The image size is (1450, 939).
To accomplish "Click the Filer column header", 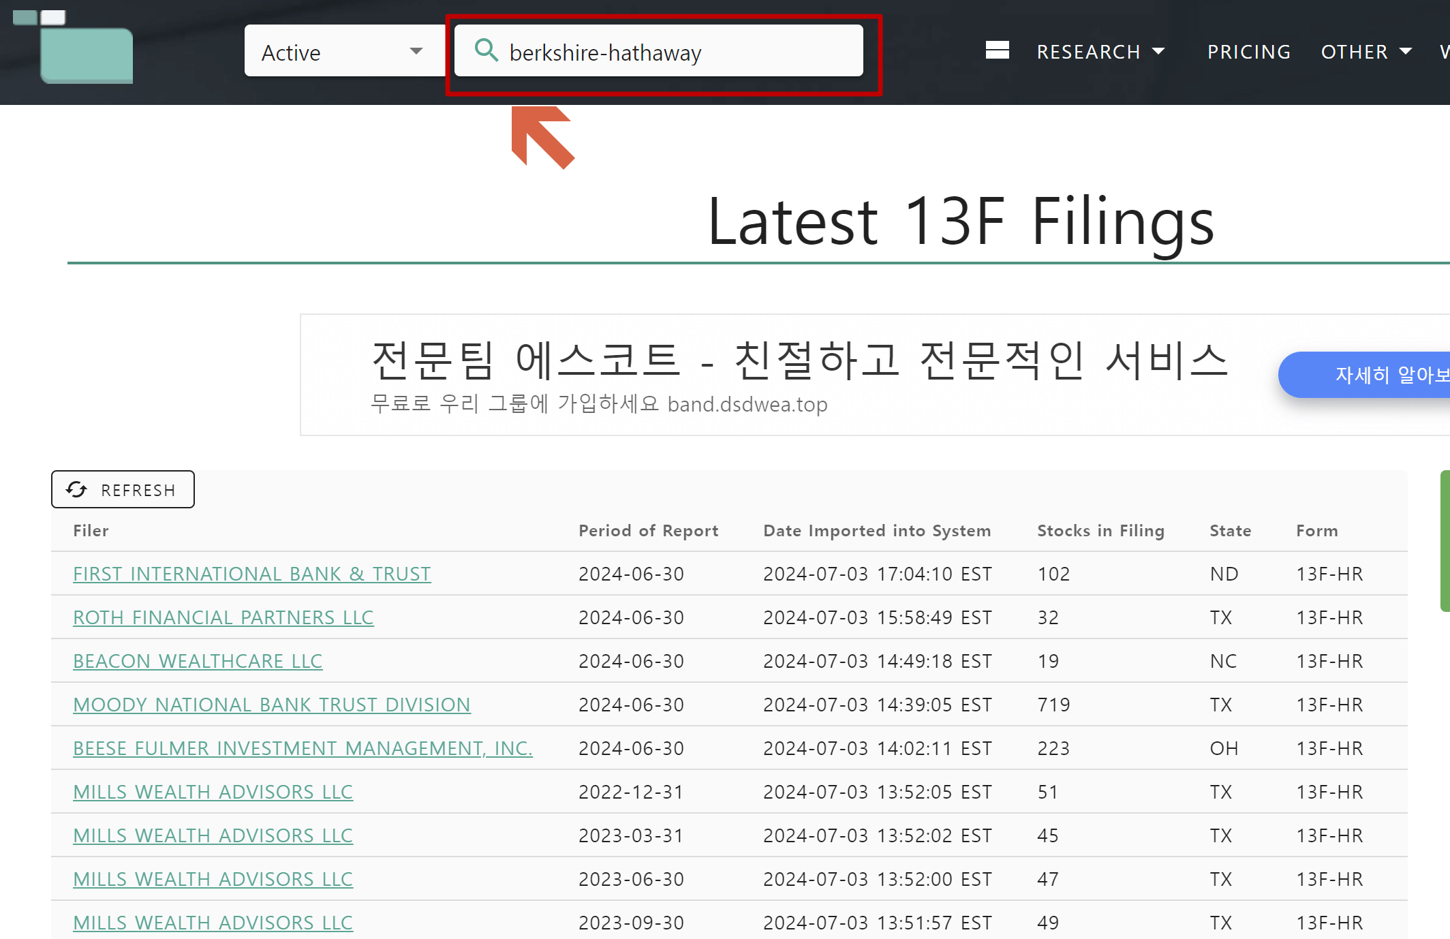I will [x=91, y=530].
